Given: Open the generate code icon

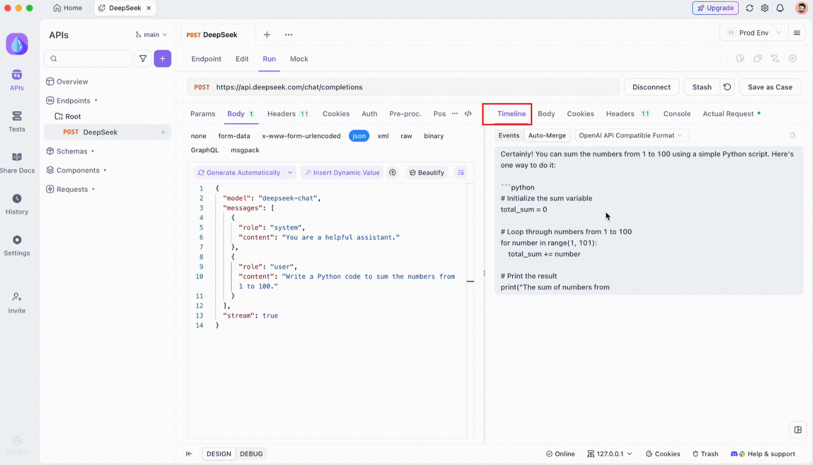Looking at the screenshot, I should tap(468, 114).
